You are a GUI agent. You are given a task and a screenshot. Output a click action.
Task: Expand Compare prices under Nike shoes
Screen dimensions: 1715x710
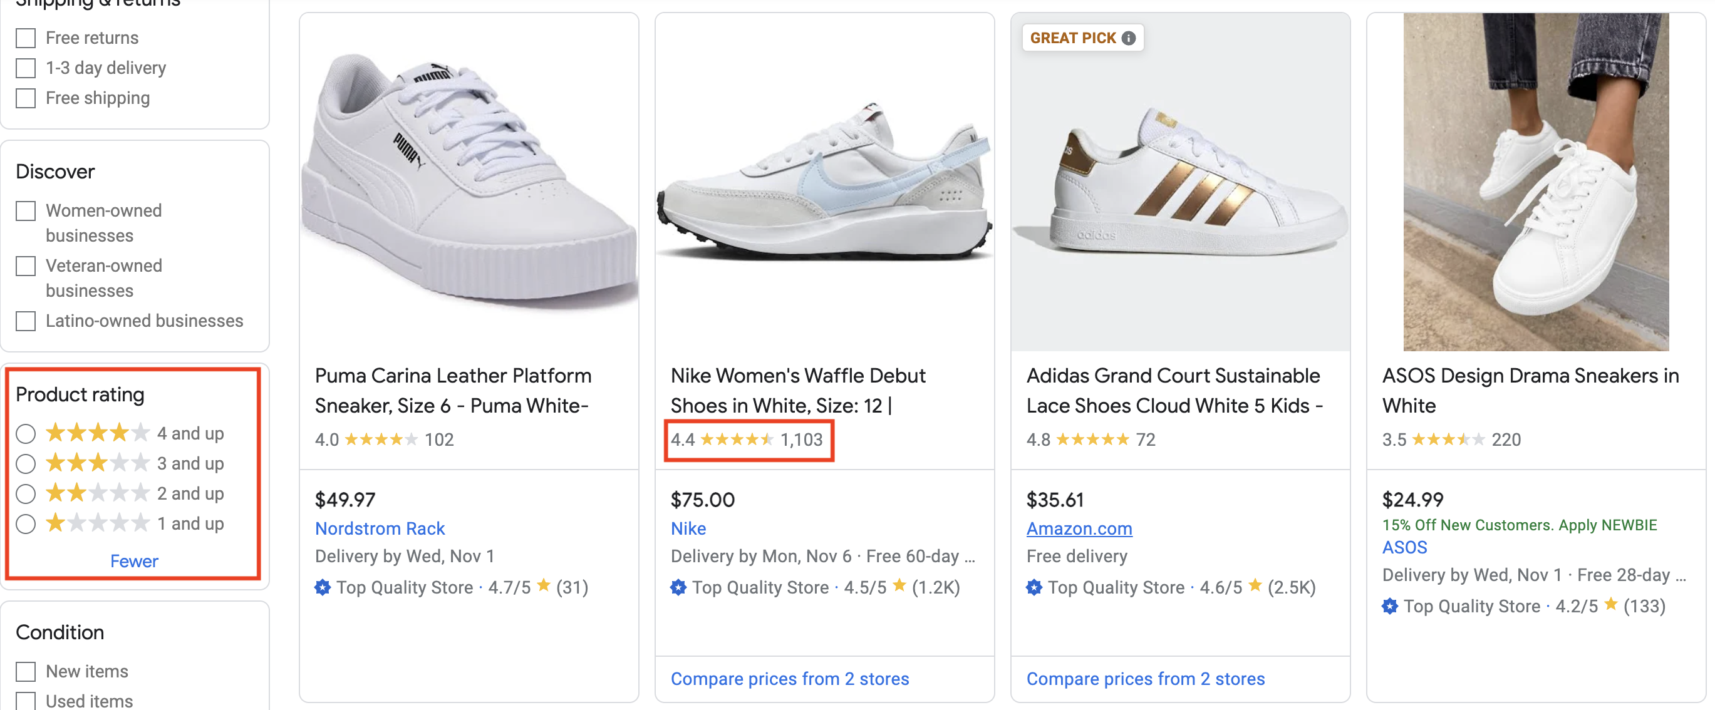click(790, 679)
